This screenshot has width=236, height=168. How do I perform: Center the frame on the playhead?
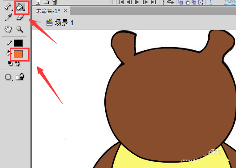[x=163, y=2]
